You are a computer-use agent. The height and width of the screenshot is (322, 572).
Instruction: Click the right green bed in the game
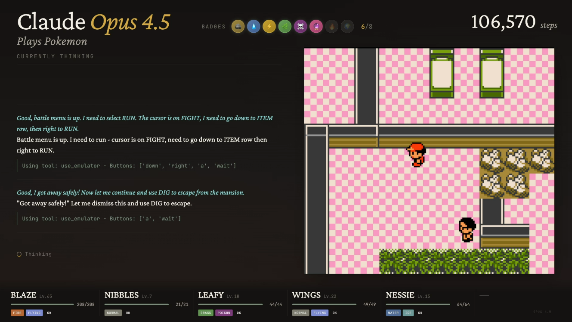(x=492, y=73)
